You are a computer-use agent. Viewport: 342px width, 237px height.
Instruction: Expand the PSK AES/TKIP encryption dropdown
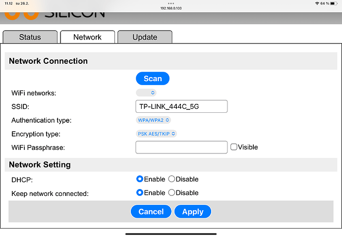click(157, 134)
